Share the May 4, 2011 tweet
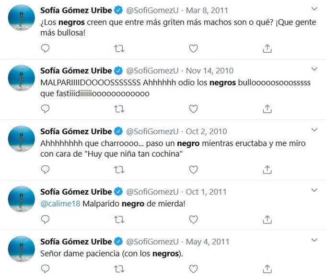The image size is (326, 279). 268,268
